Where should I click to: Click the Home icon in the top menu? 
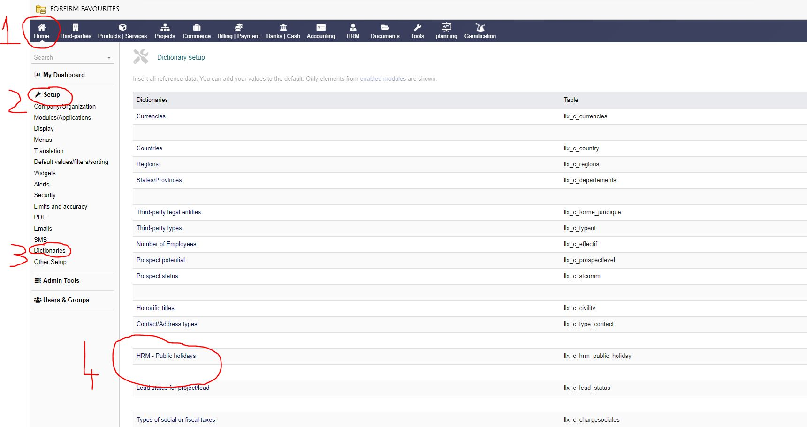click(x=41, y=27)
